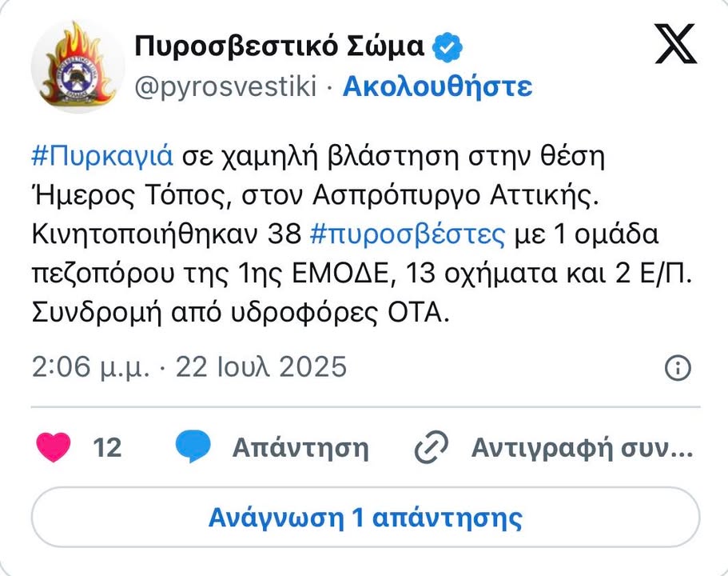Like the post with the heart icon
Viewport: 728px width, 576px height.
[54, 447]
